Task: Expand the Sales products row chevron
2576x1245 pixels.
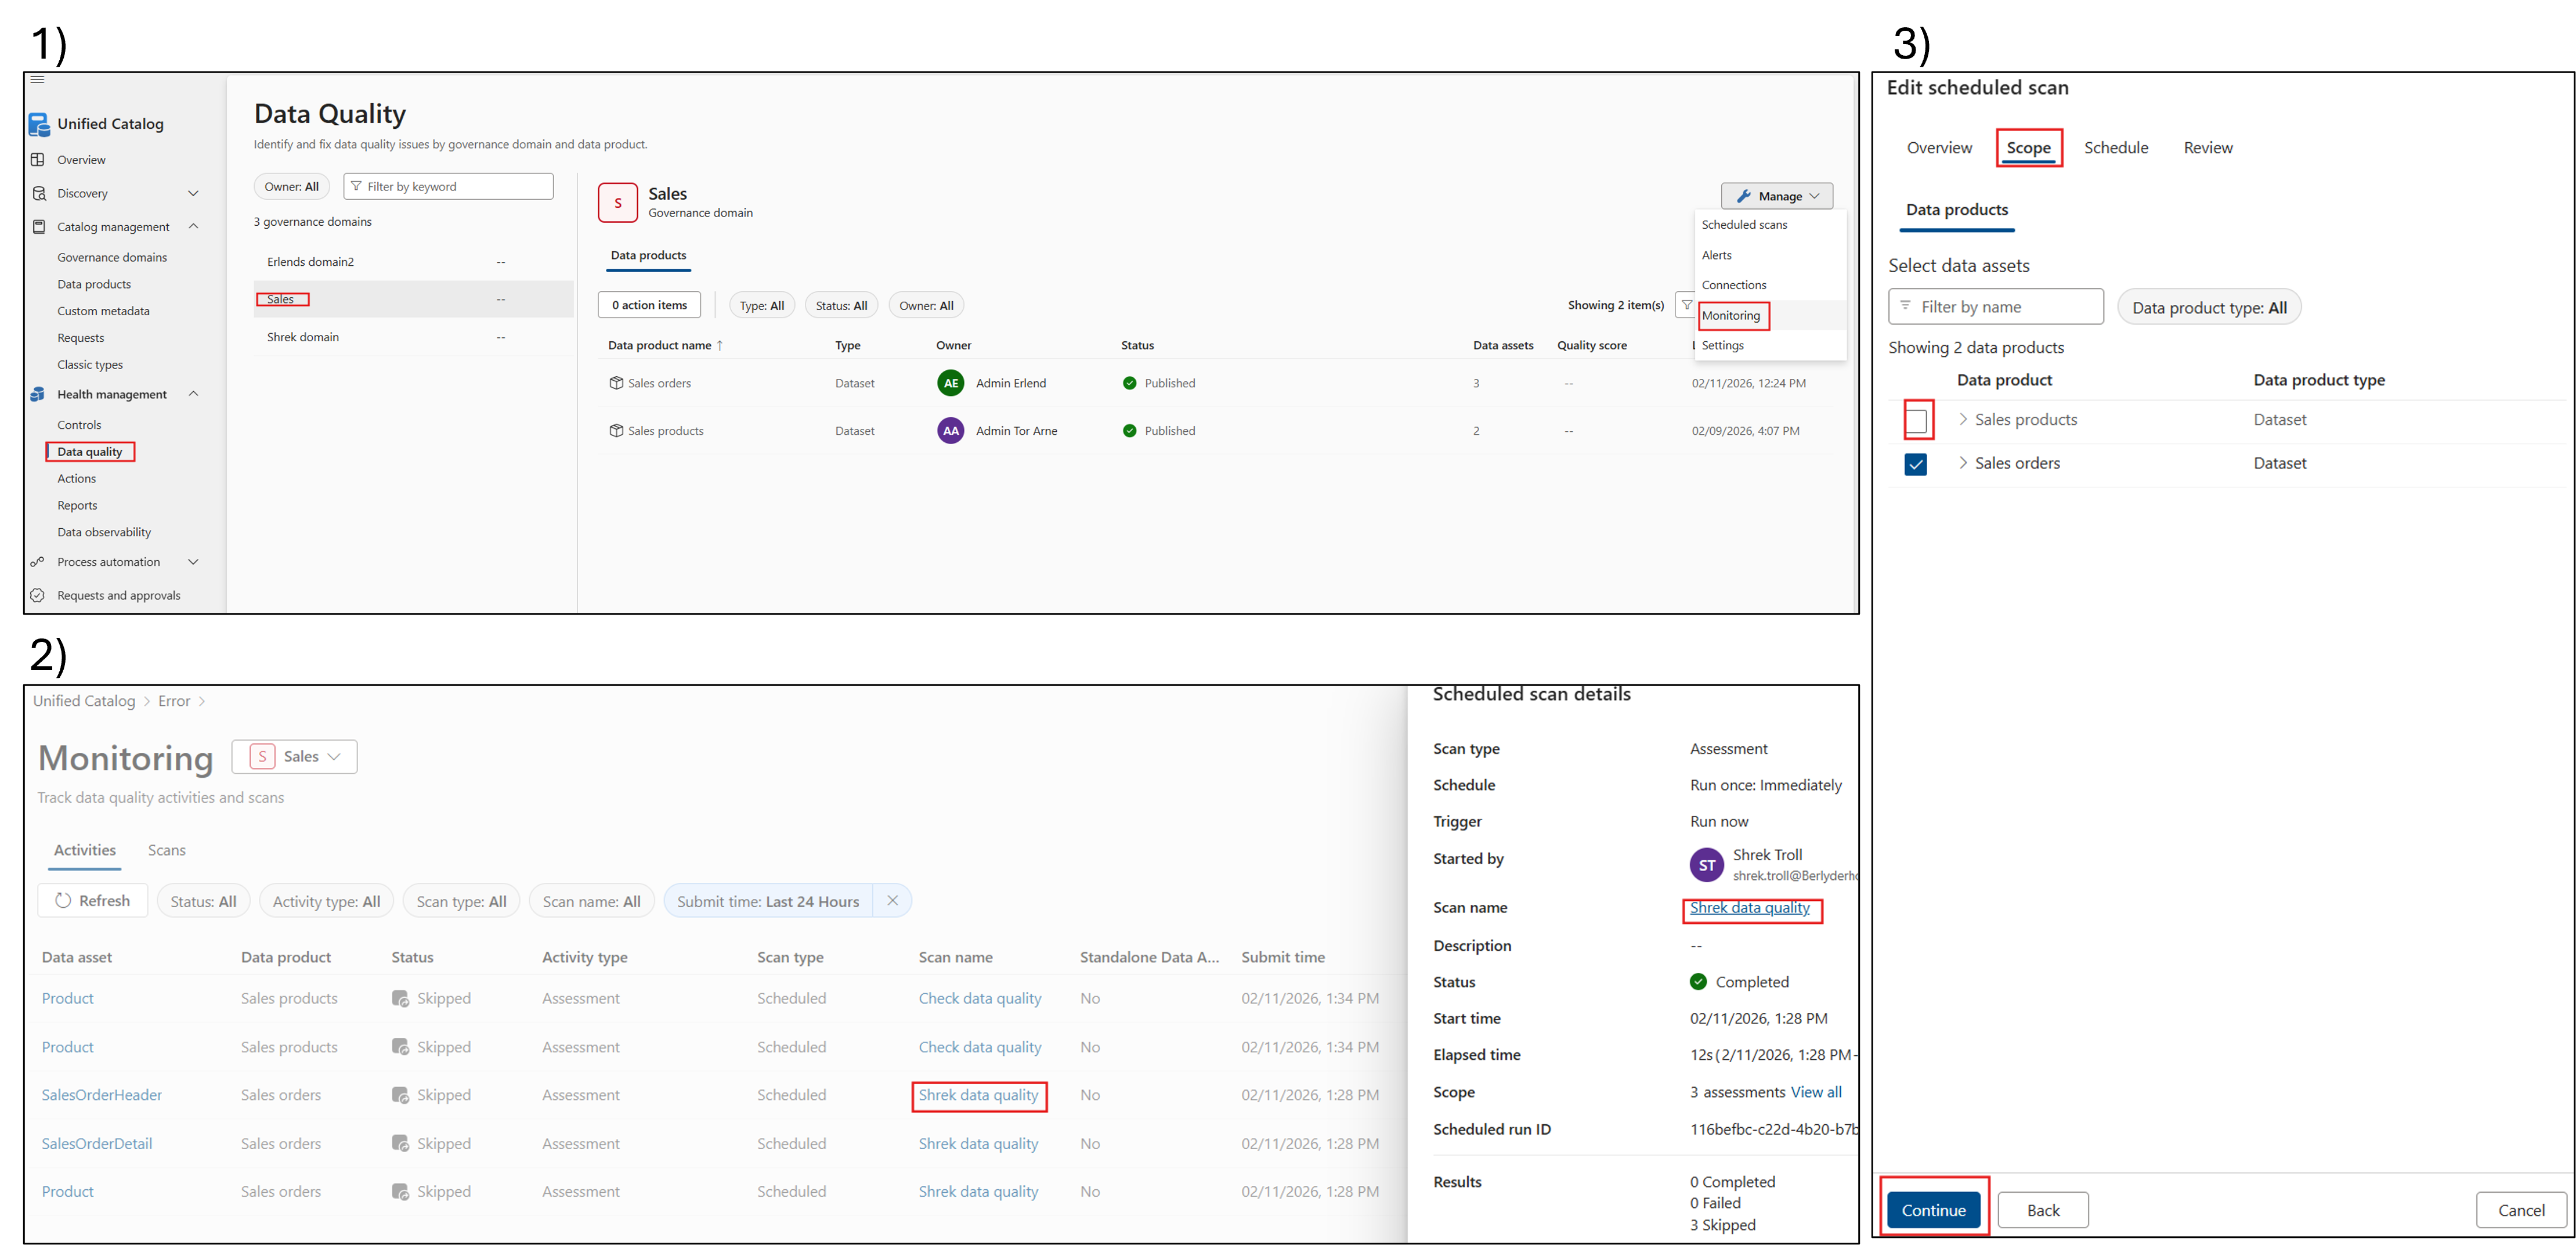Action: 1963,419
